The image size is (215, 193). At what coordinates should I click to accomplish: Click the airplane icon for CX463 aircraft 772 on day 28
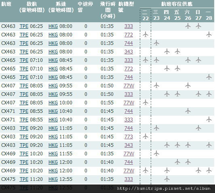pos(209,34)
